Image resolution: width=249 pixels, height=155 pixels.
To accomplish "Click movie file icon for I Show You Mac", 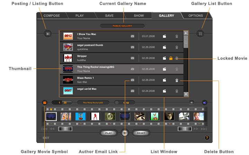I will click(x=165, y=36).
